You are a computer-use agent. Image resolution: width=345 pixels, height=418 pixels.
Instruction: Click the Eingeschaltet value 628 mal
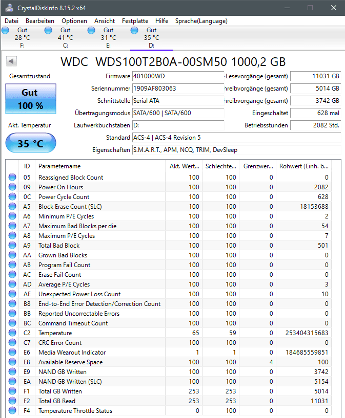316,113
